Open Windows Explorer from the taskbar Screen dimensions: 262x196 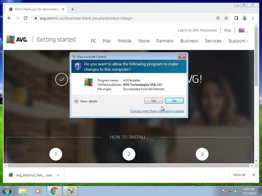[x=23, y=191]
